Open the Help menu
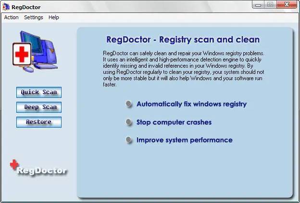The height and width of the screenshot is (203, 300). tap(53, 17)
